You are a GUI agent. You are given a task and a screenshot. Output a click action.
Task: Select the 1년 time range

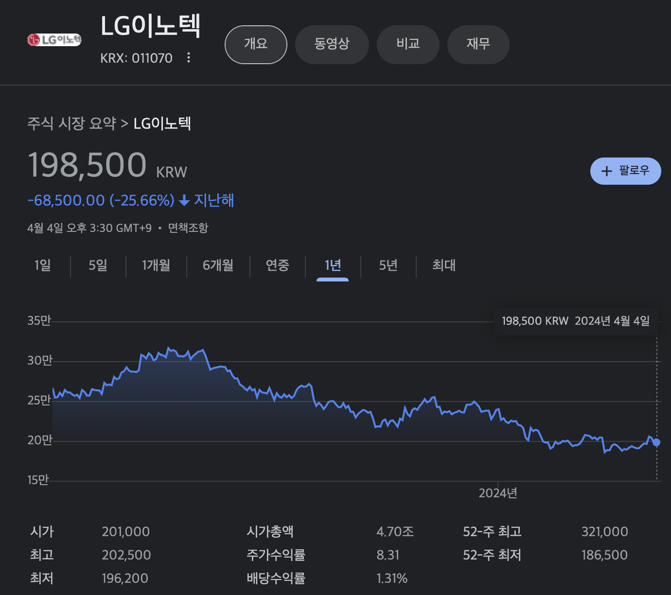pos(333,265)
